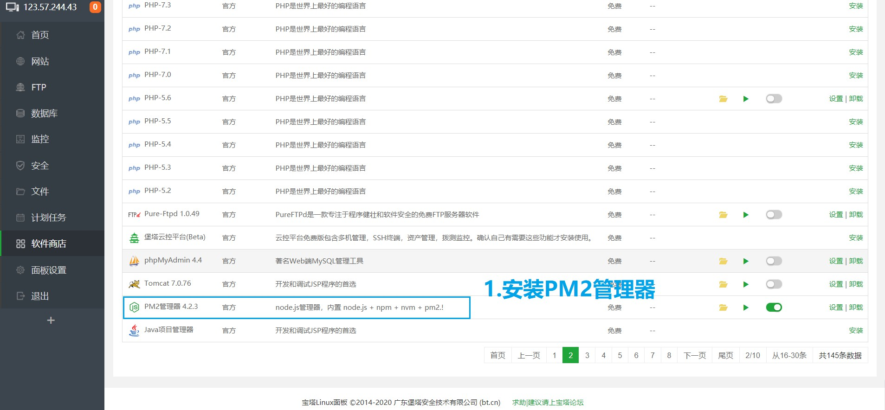
Task: Click the Tomcat 7.0.76 name
Action: (168, 283)
